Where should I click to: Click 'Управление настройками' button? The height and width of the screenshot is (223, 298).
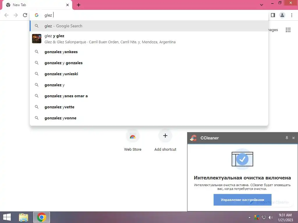pyautogui.click(x=242, y=200)
